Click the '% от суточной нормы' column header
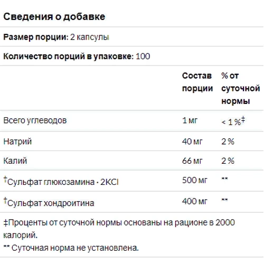This screenshot has height=264, width=264. click(241, 88)
